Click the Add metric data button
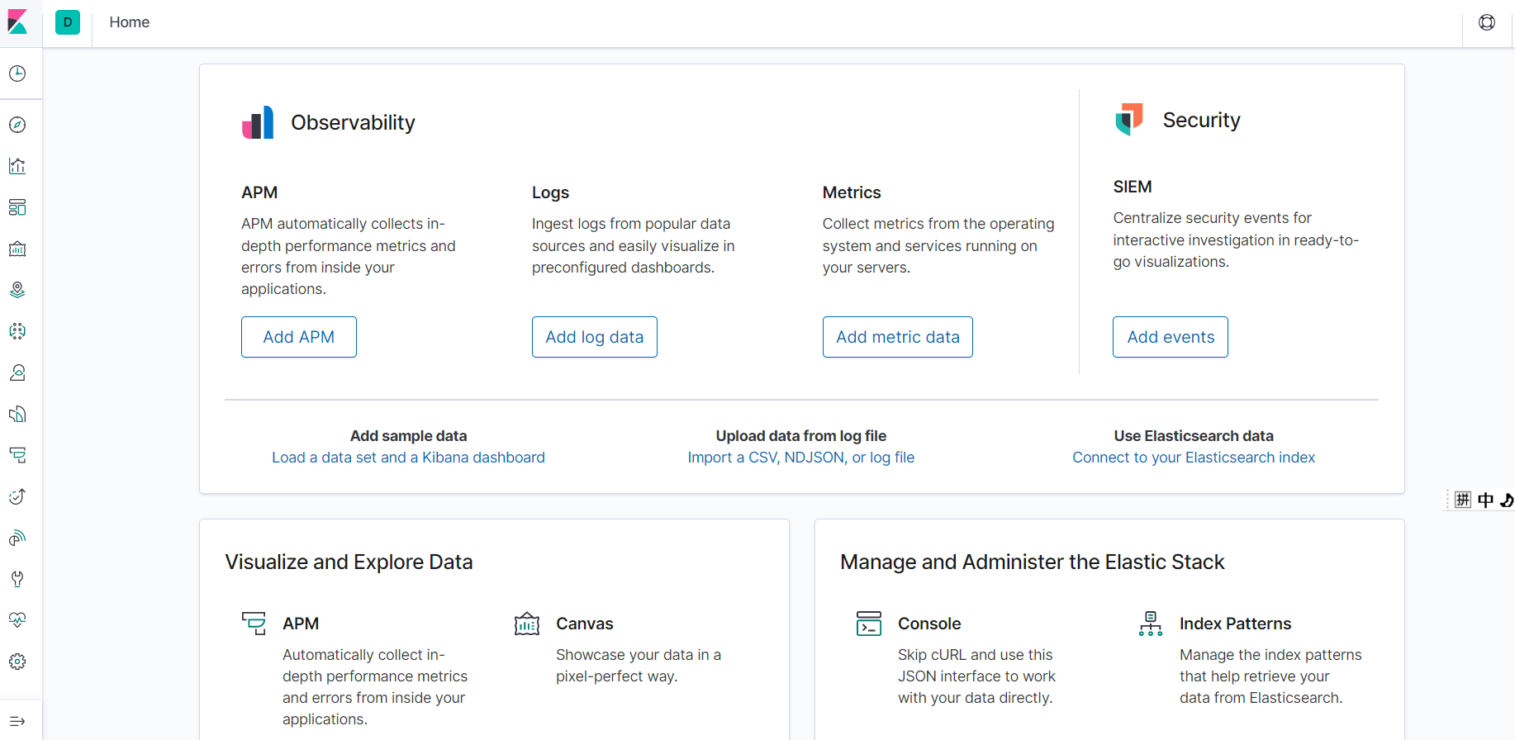 [x=898, y=337]
